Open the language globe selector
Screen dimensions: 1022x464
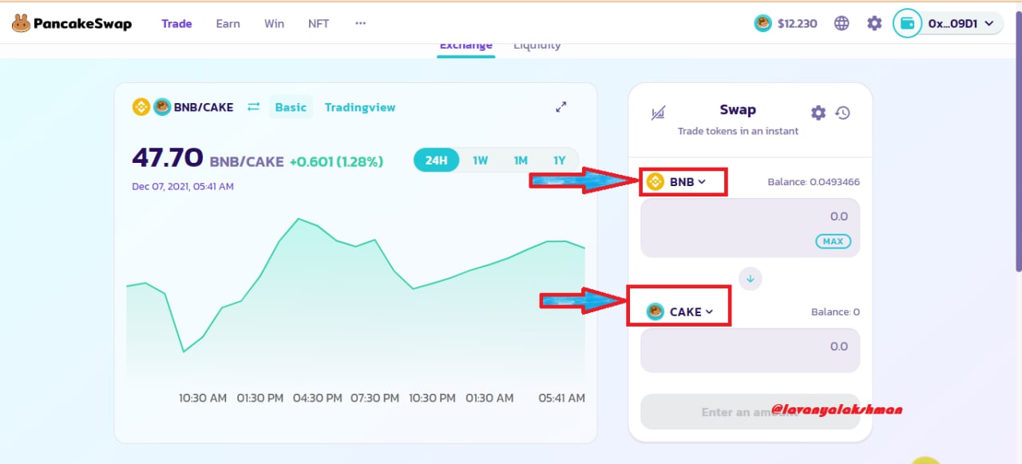click(x=842, y=23)
